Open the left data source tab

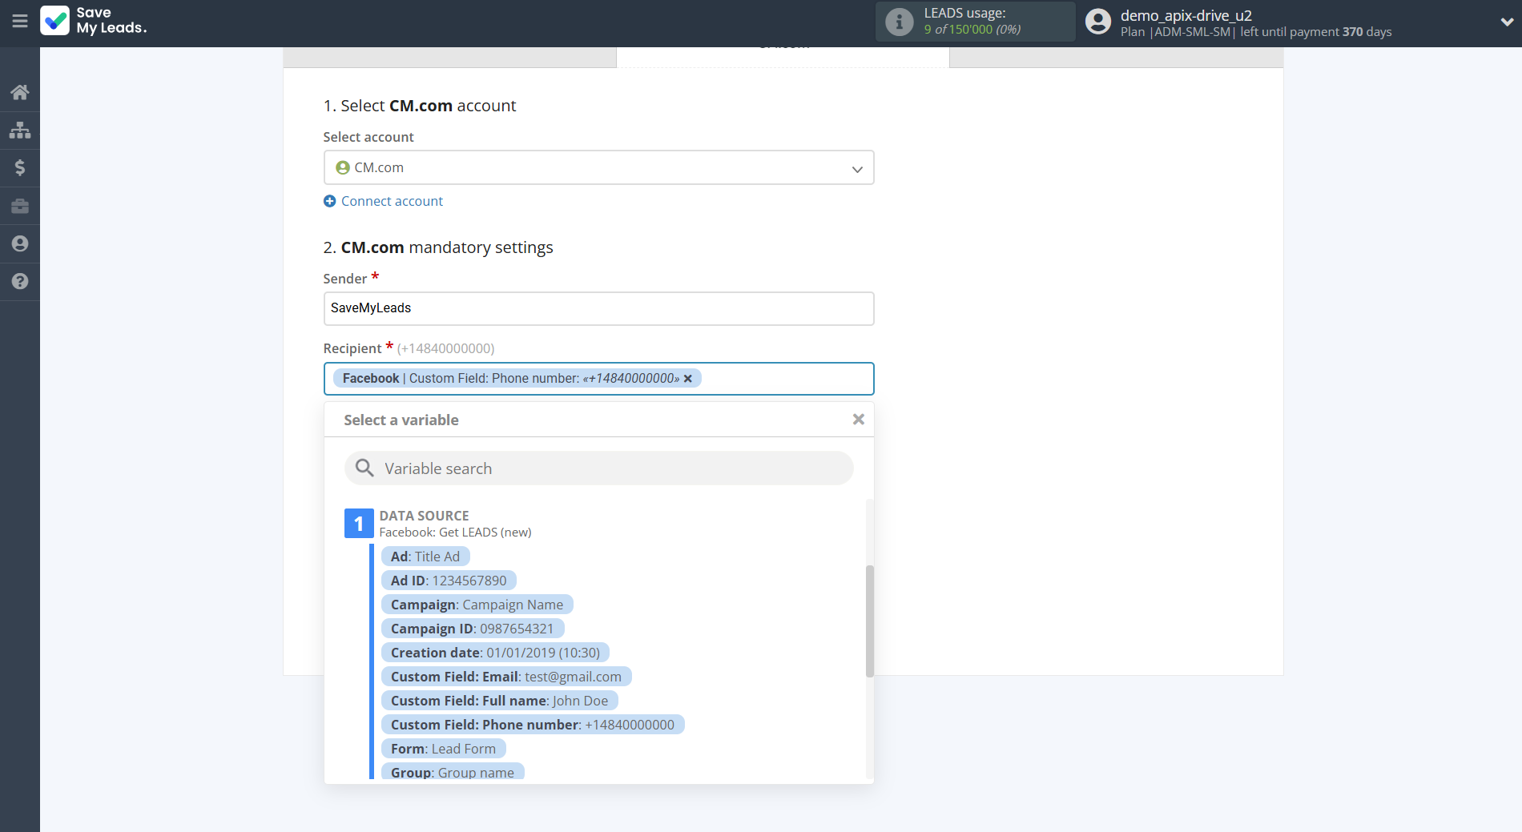[x=449, y=54]
